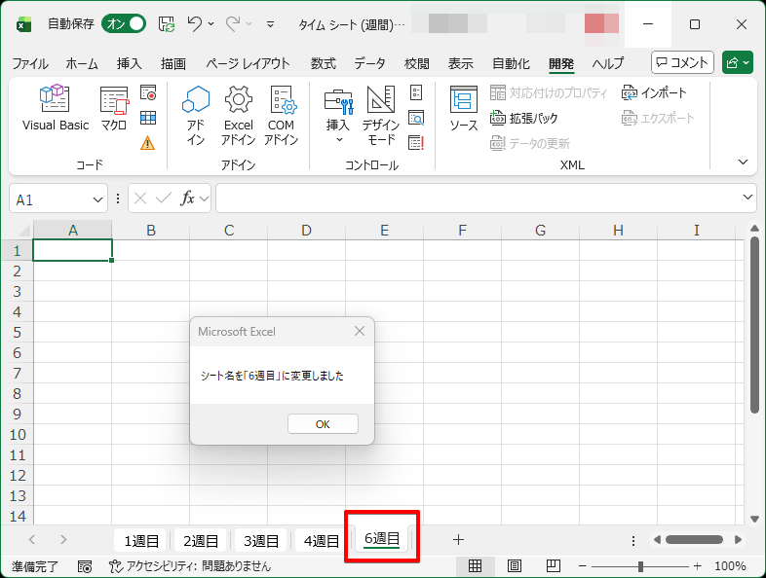
Task: Open the Name Box dropdown
Action: [x=97, y=200]
